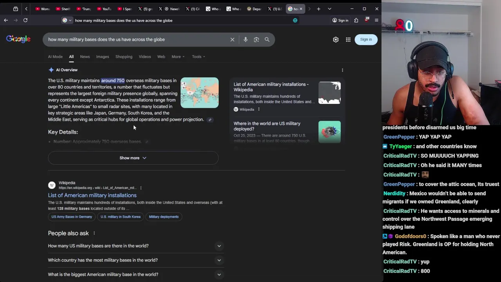Image resolution: width=501 pixels, height=282 pixels.
Task: Switch to the 'Woma' YouTube tab
Action: (x=42, y=9)
